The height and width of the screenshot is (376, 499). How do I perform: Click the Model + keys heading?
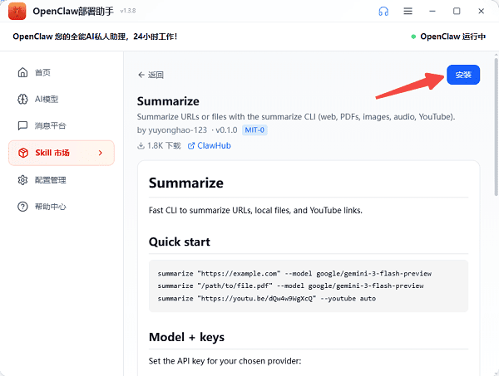pos(186,337)
